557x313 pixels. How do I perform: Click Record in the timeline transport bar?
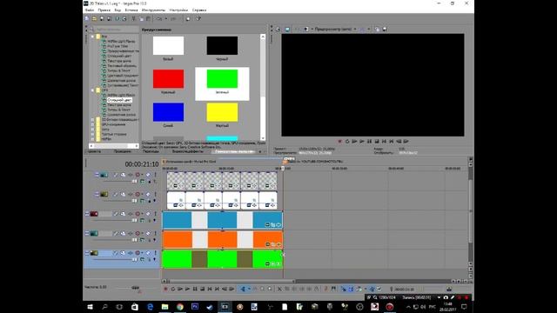[x=165, y=290]
